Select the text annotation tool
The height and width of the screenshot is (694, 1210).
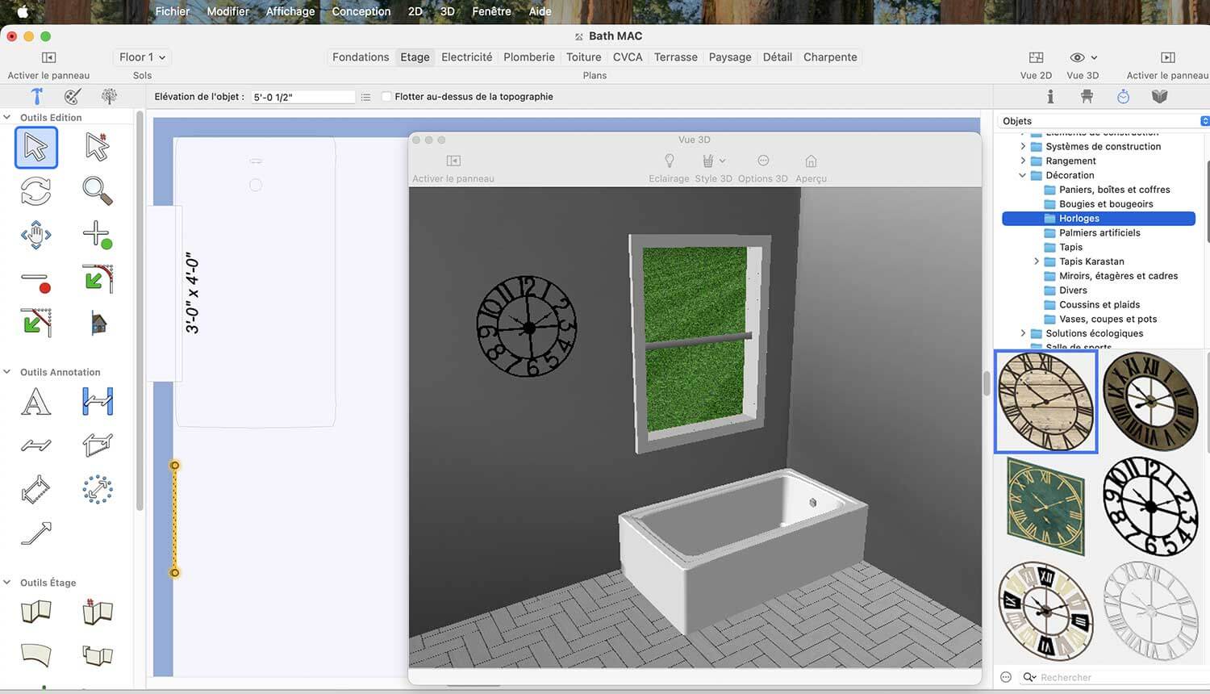35,401
